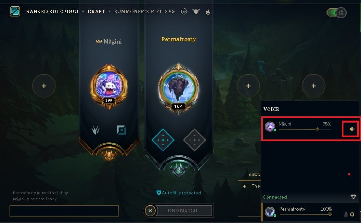Open Nãgini's jungle role selector
This screenshot has width=361, height=223.
(96, 130)
